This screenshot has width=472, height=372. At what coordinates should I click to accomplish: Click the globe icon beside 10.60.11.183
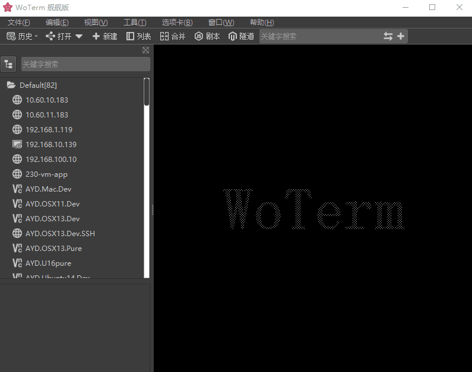coord(17,115)
